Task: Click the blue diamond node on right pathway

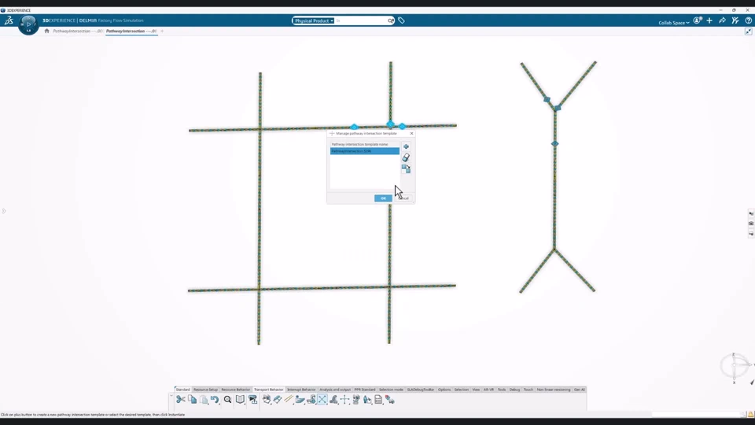Action: (554, 143)
